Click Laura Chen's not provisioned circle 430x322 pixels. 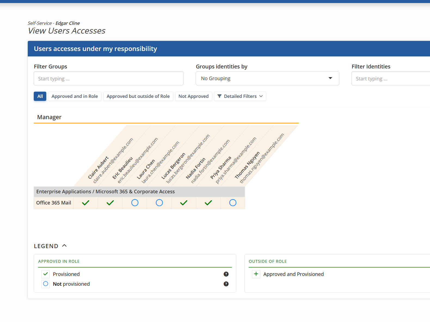click(135, 203)
